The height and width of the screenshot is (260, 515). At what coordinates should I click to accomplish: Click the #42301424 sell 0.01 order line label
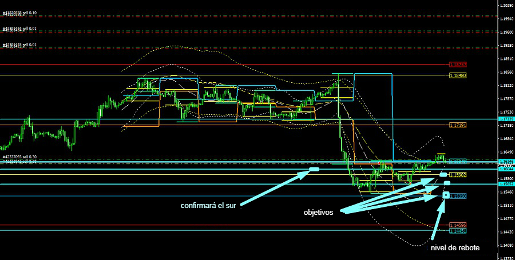click(x=19, y=29)
